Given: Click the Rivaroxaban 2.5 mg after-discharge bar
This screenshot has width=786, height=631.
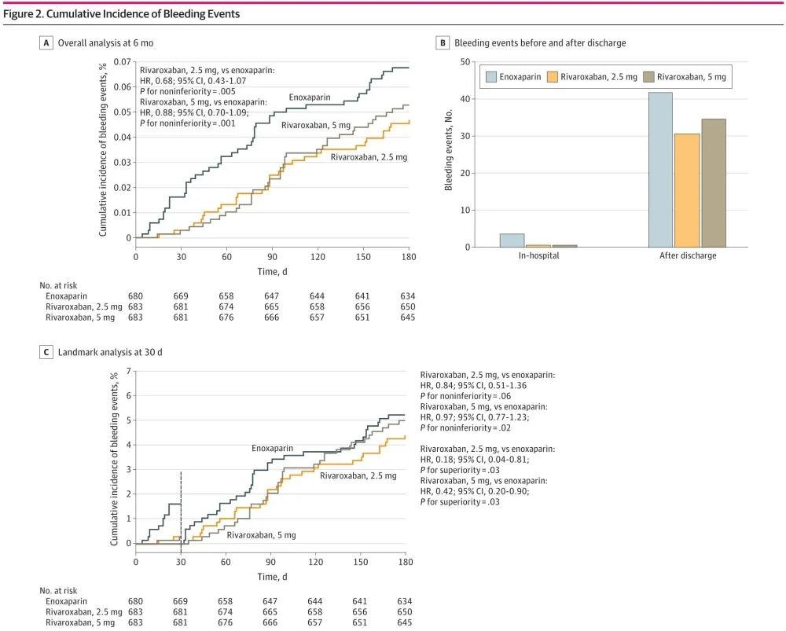Looking at the screenshot, I should tap(687, 190).
